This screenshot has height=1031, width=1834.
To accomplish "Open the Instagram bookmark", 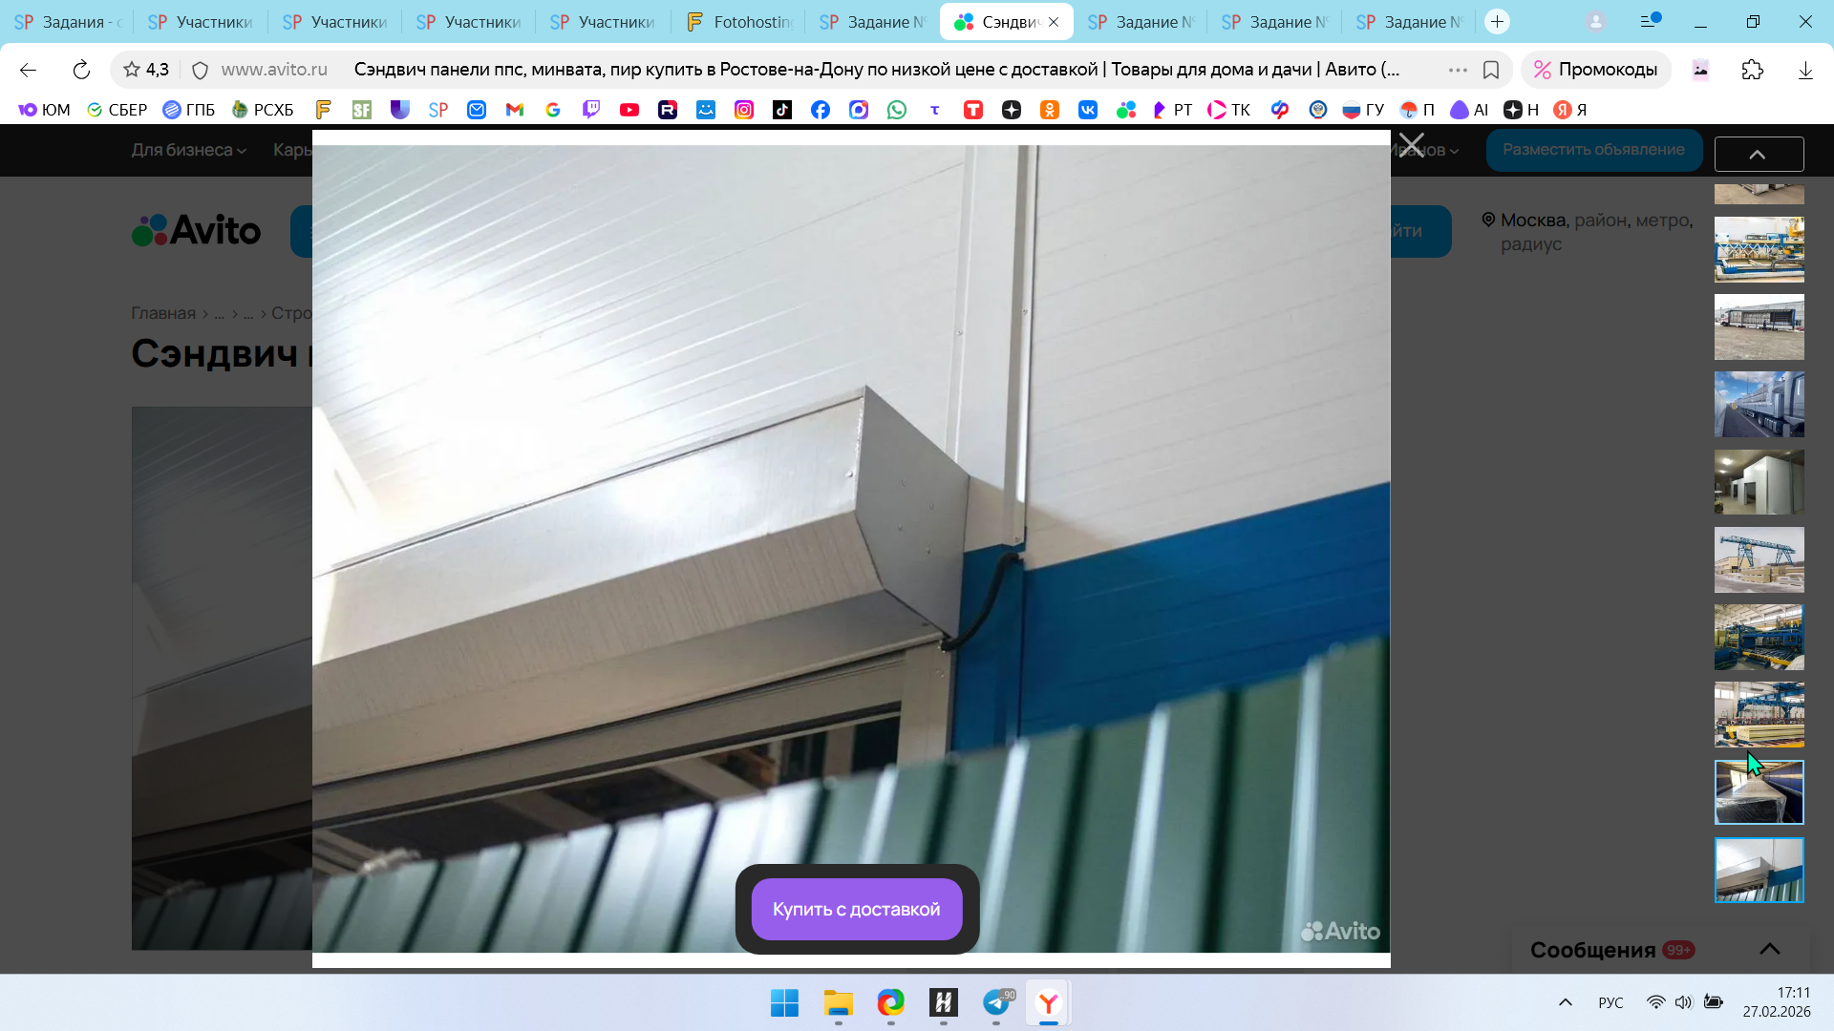I will (743, 110).
